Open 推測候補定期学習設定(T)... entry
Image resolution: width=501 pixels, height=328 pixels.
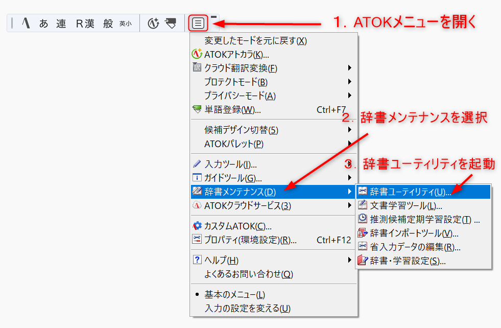click(x=423, y=219)
